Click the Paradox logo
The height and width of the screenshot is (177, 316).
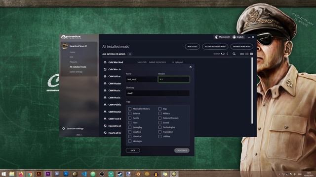click(71, 37)
